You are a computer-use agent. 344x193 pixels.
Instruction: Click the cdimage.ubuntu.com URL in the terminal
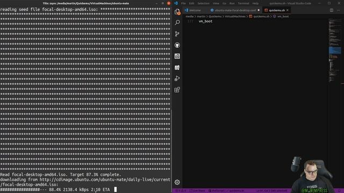[105, 180]
